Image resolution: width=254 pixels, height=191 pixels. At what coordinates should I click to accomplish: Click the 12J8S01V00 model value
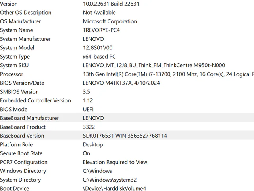pyautogui.click(x=98, y=48)
